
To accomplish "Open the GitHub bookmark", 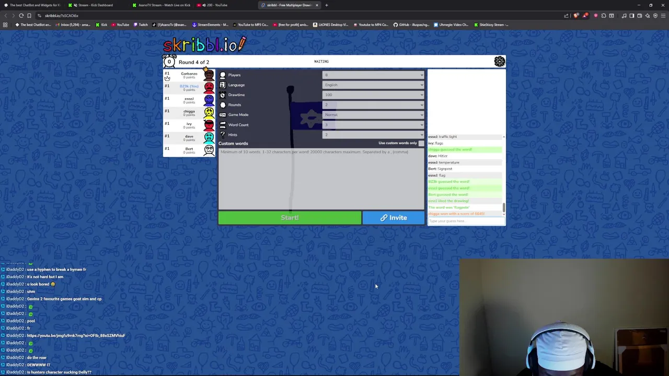I will (411, 25).
